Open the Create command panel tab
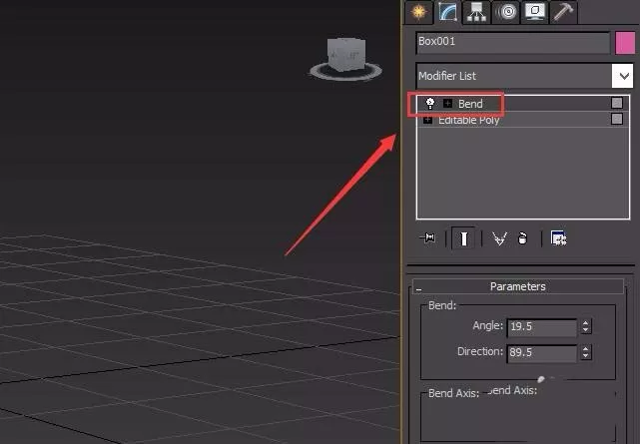 point(418,12)
